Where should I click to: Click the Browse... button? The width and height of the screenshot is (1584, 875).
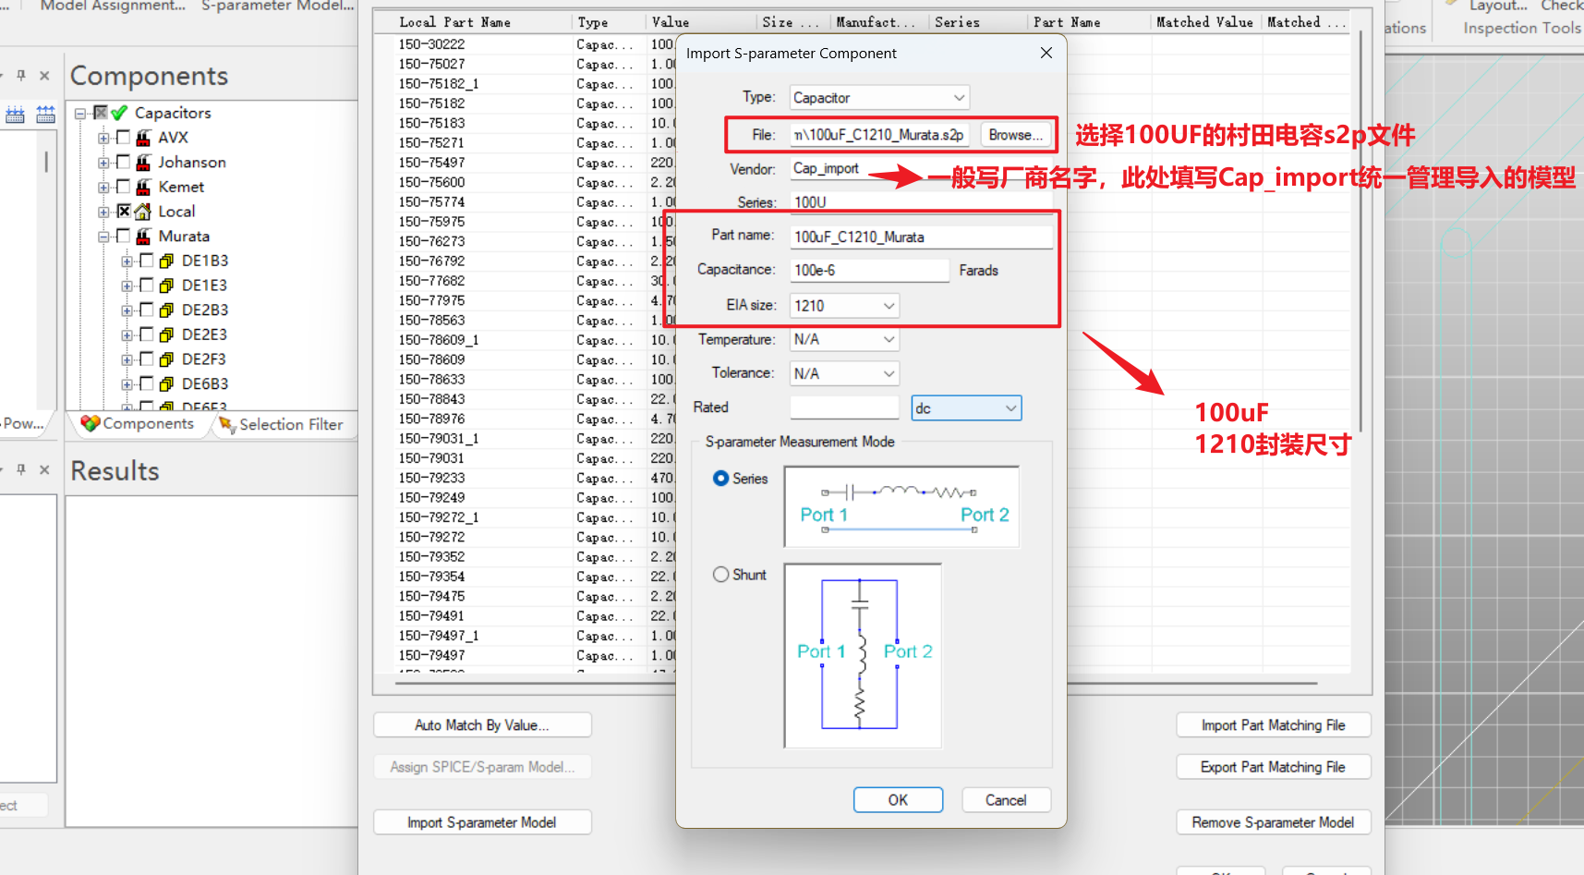click(1015, 135)
